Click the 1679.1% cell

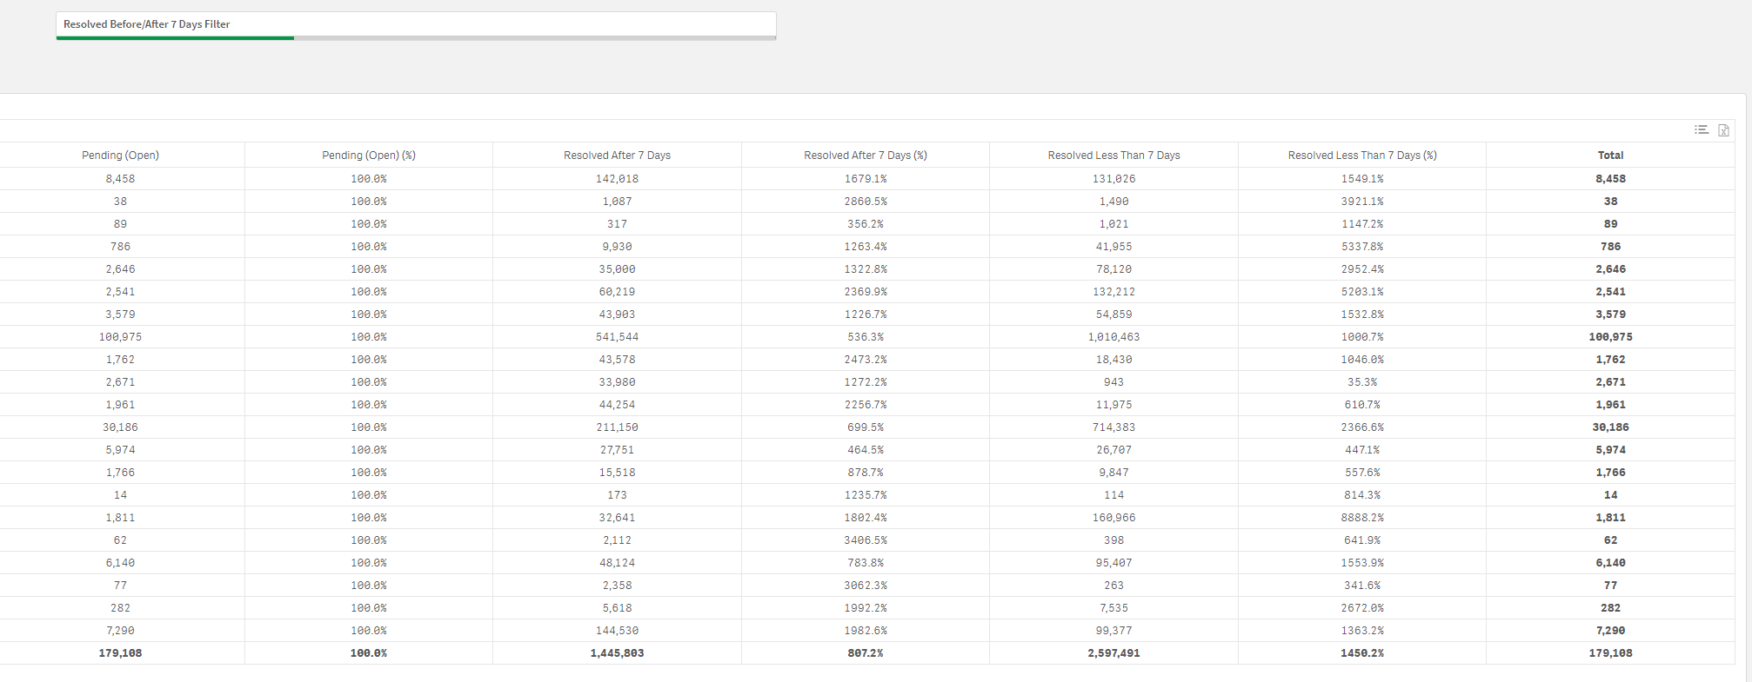coord(866,179)
